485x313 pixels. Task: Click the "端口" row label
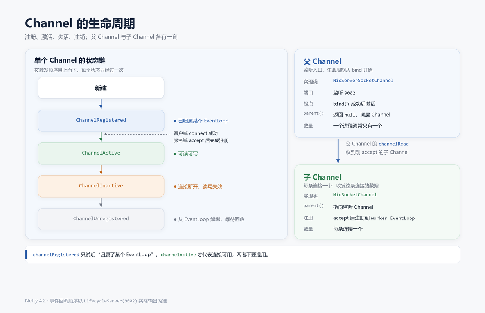(x=308, y=93)
